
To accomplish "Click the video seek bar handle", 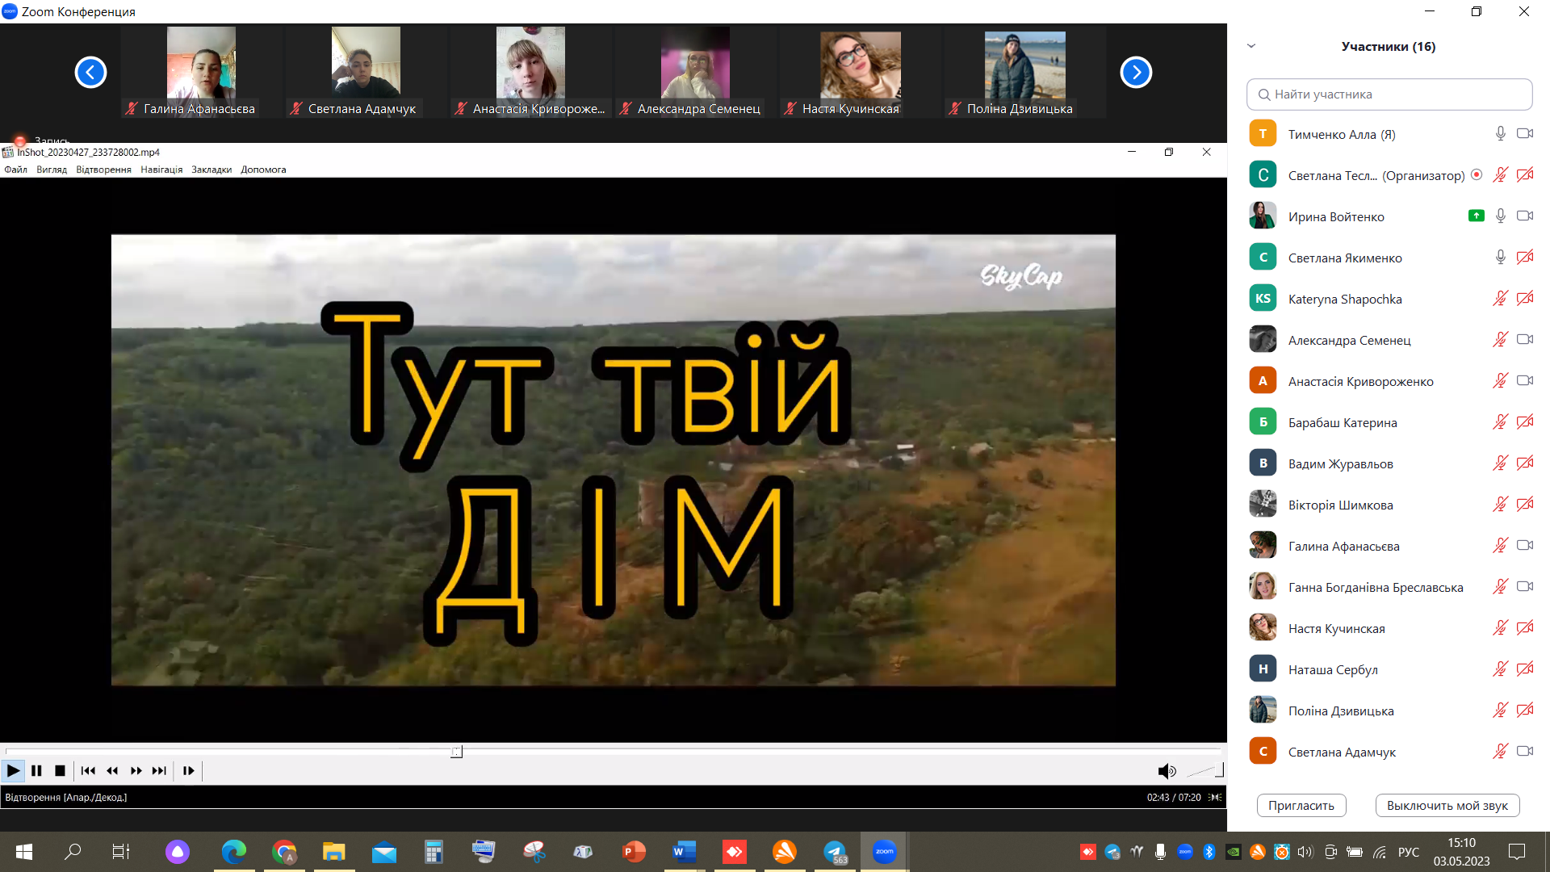I will coord(456,752).
